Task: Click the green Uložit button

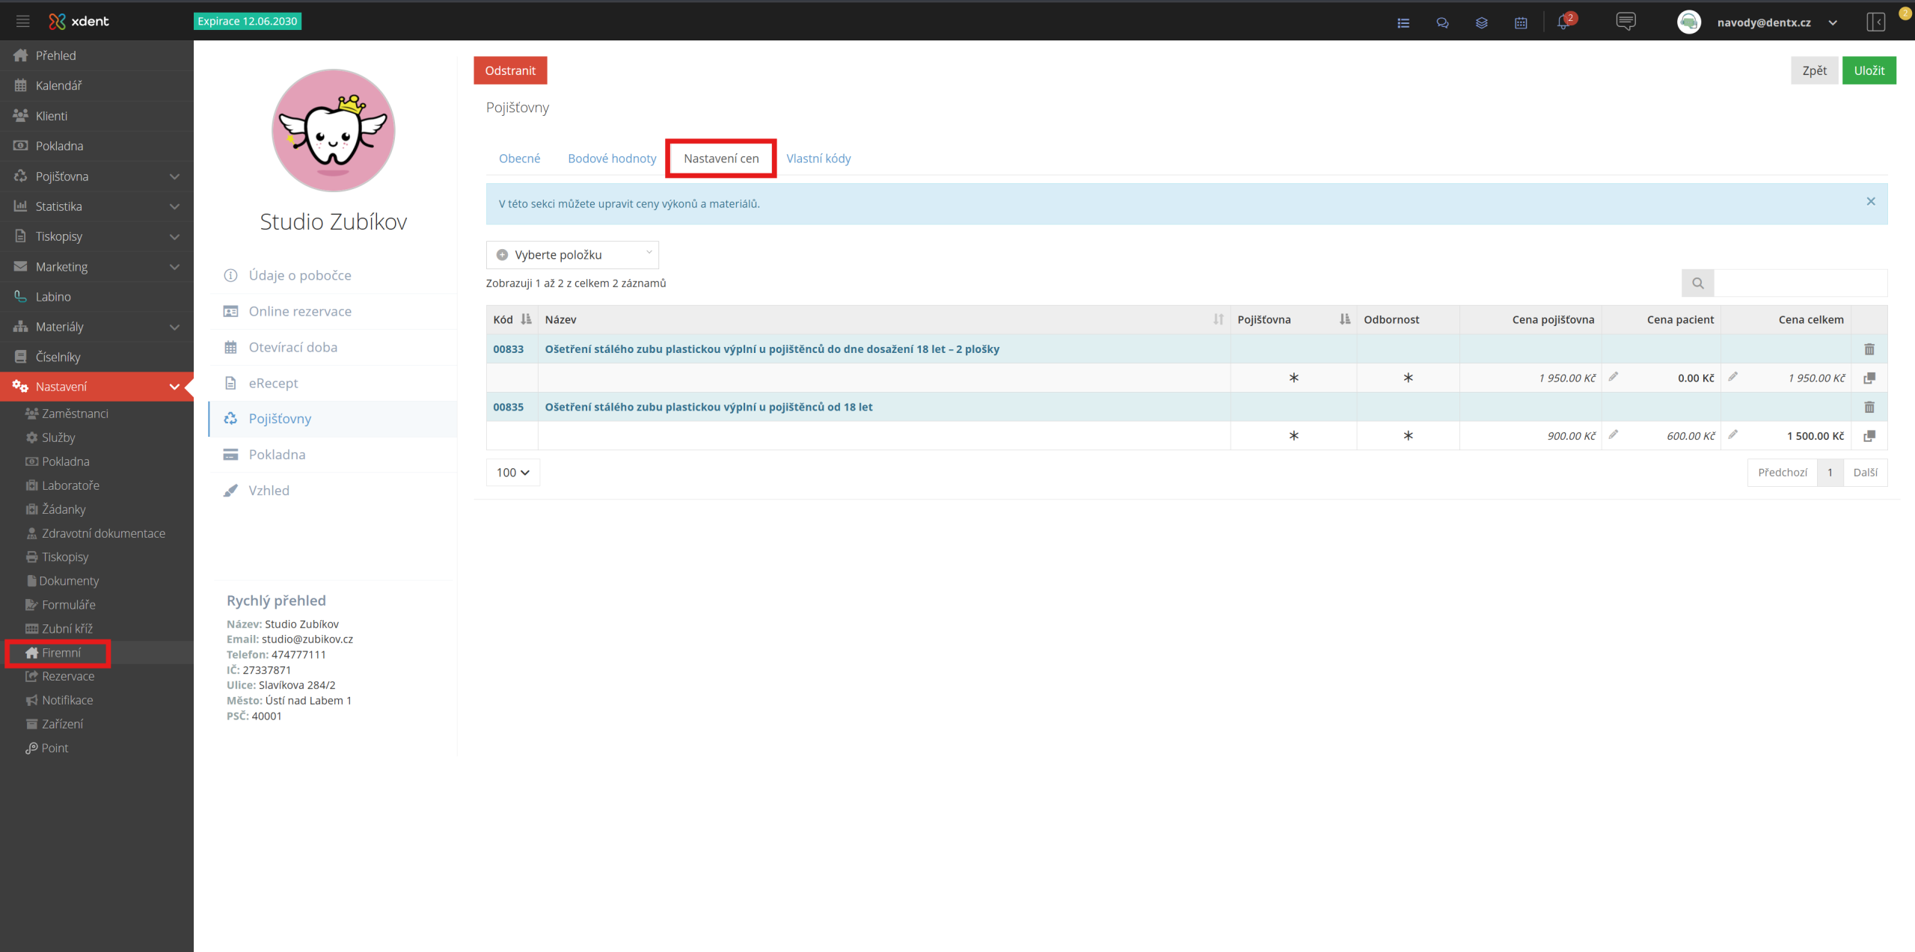Action: pos(1869,70)
